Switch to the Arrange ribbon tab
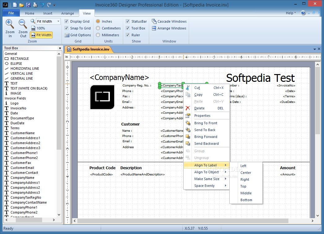324x234 pixels. coord(67,13)
